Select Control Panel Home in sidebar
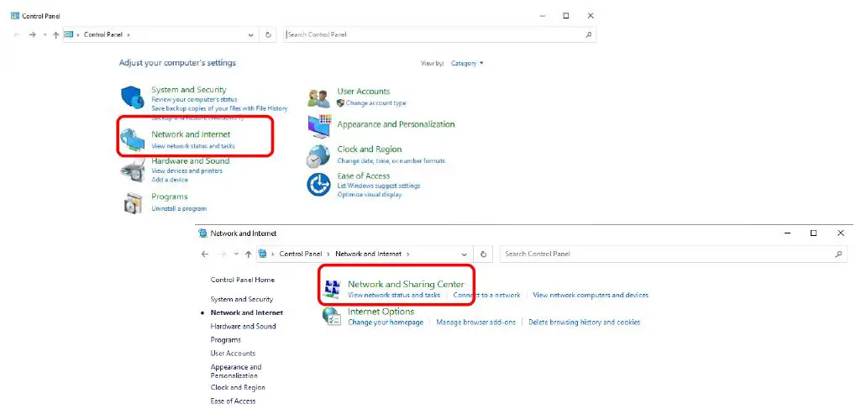The image size is (856, 409). (243, 280)
